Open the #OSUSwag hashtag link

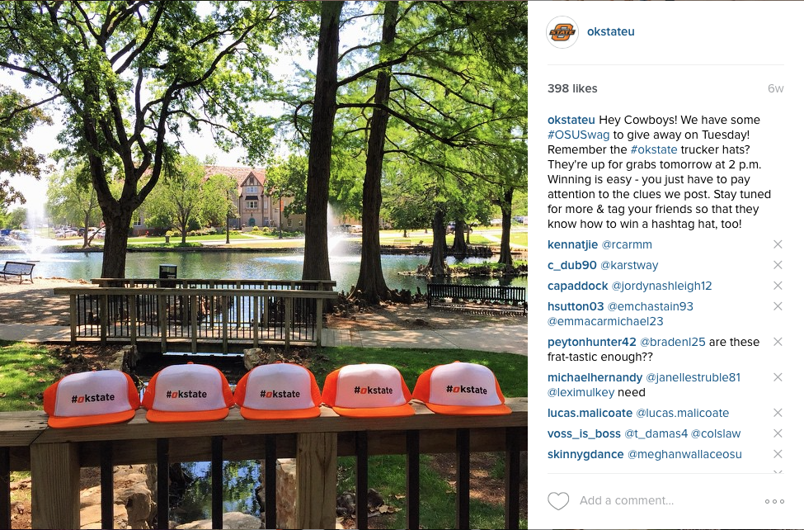click(578, 135)
